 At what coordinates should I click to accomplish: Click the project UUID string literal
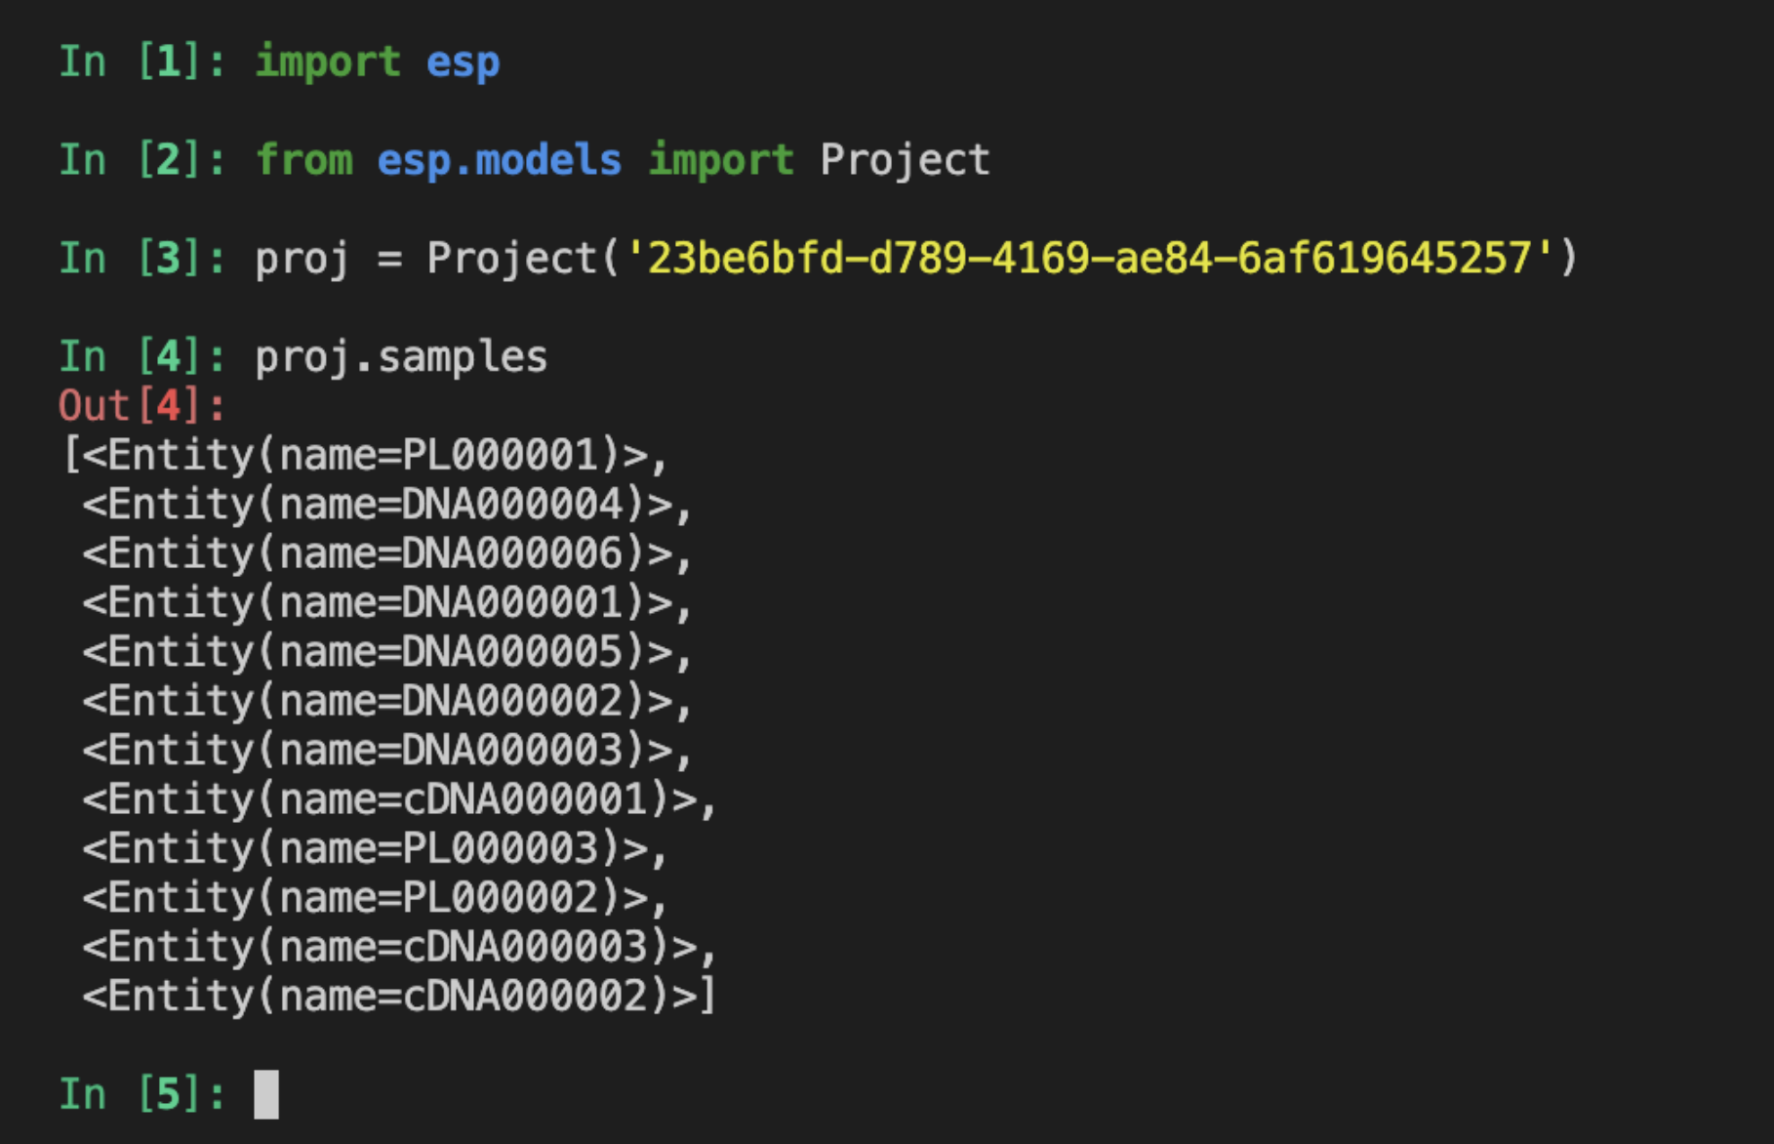point(1088,259)
